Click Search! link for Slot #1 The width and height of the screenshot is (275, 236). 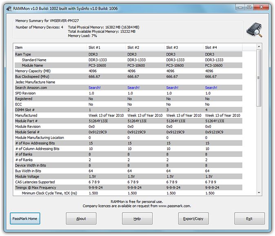pyautogui.click(x=95, y=88)
